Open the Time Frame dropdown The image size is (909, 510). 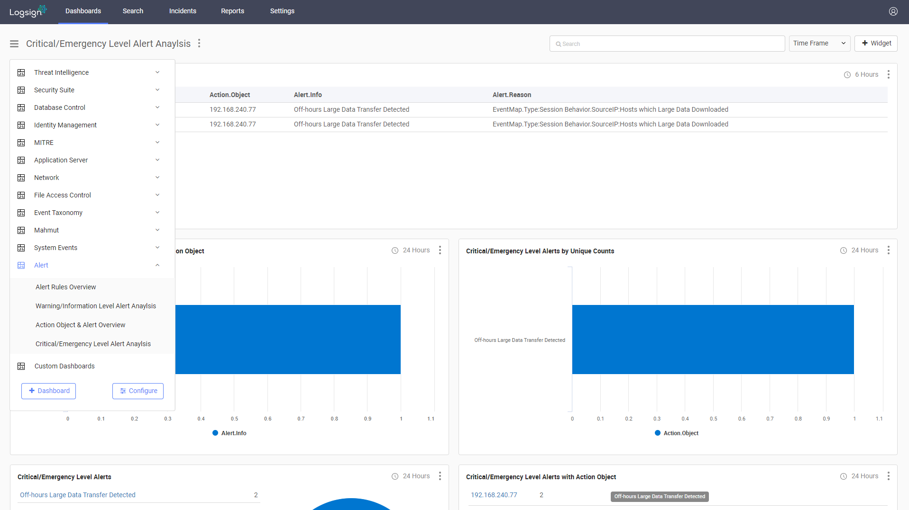pyautogui.click(x=819, y=43)
